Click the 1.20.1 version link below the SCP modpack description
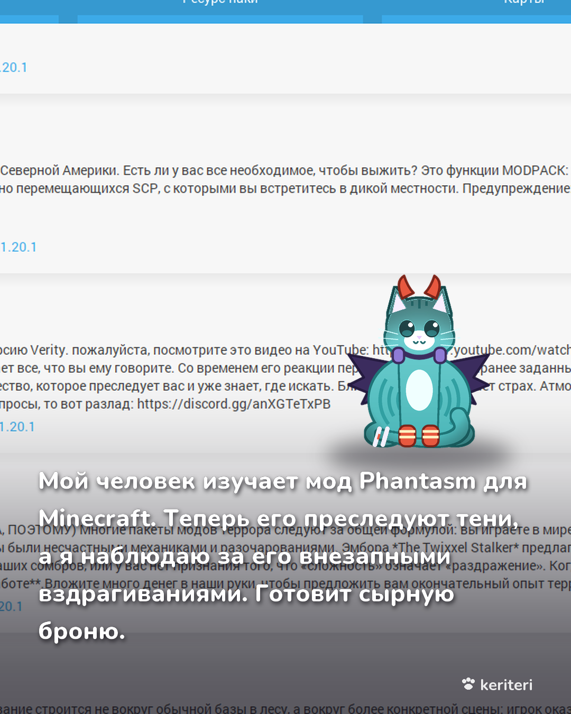 19,247
